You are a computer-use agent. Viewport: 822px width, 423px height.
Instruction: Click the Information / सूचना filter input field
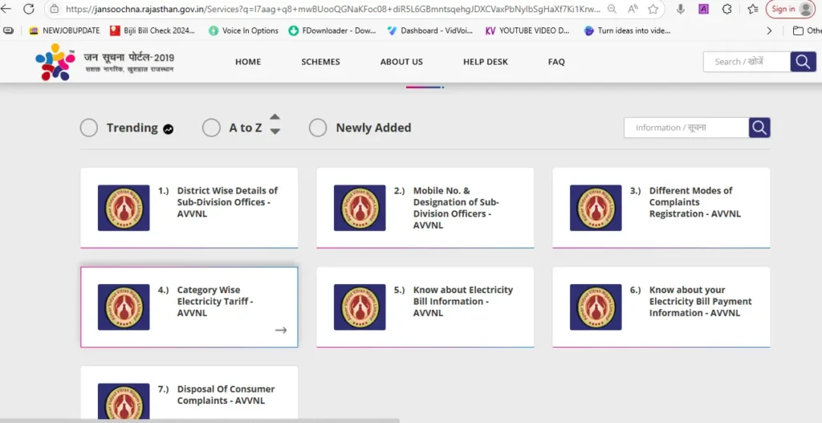pos(686,128)
